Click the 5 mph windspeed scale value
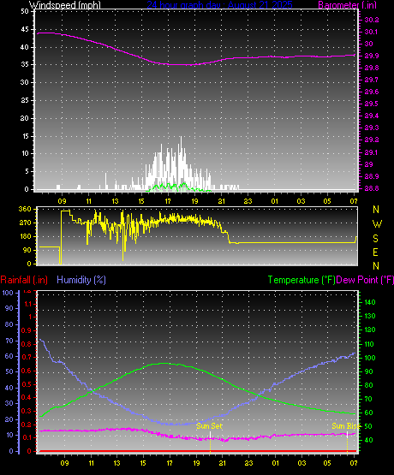 click(x=27, y=171)
